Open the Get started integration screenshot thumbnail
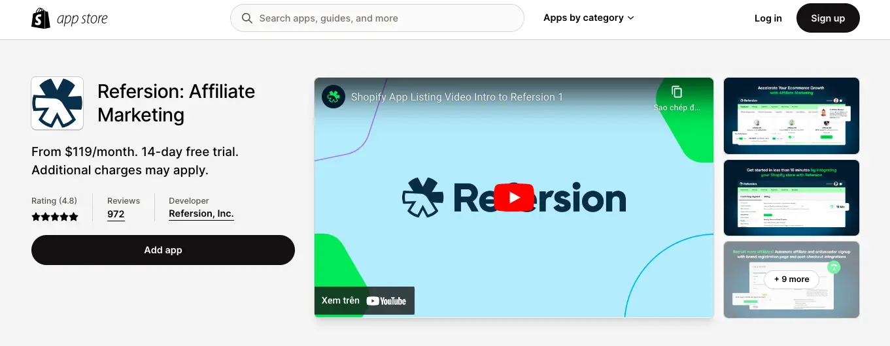This screenshot has width=890, height=346. click(791, 198)
